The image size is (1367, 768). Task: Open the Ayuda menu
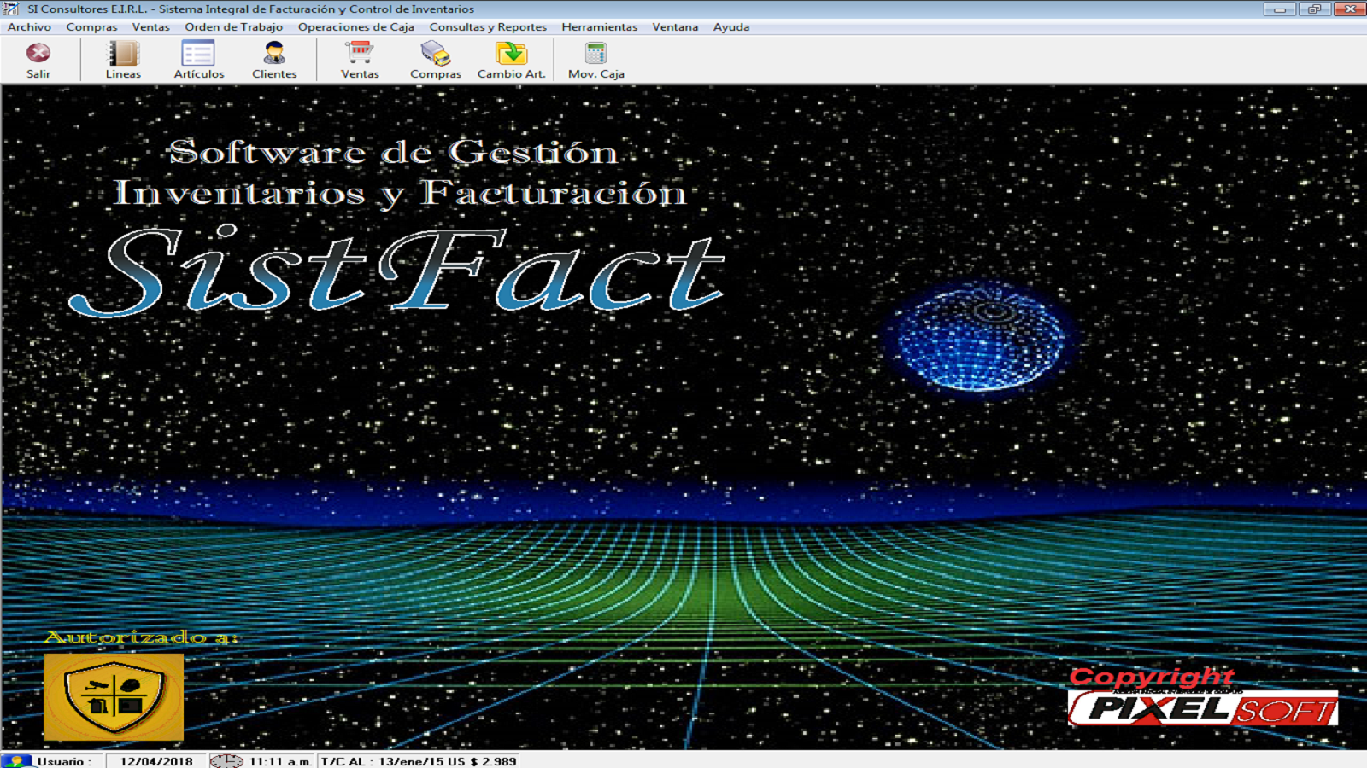tap(731, 26)
